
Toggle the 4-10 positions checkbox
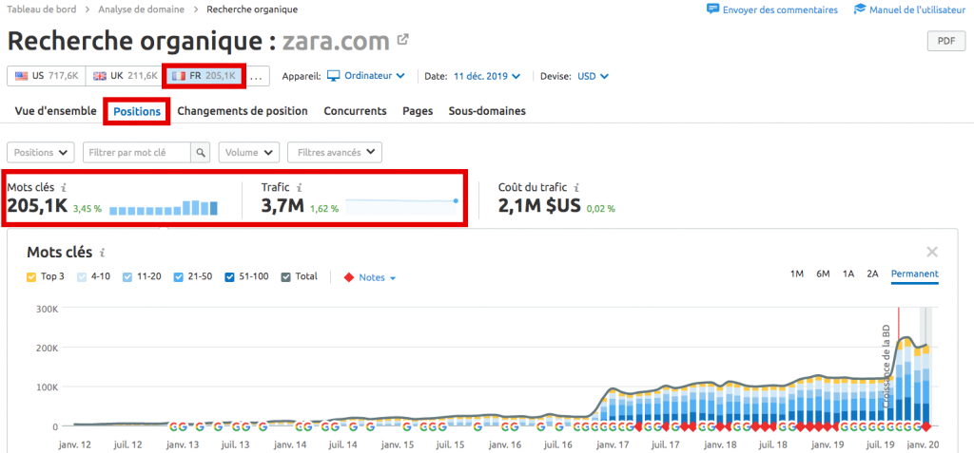[81, 277]
